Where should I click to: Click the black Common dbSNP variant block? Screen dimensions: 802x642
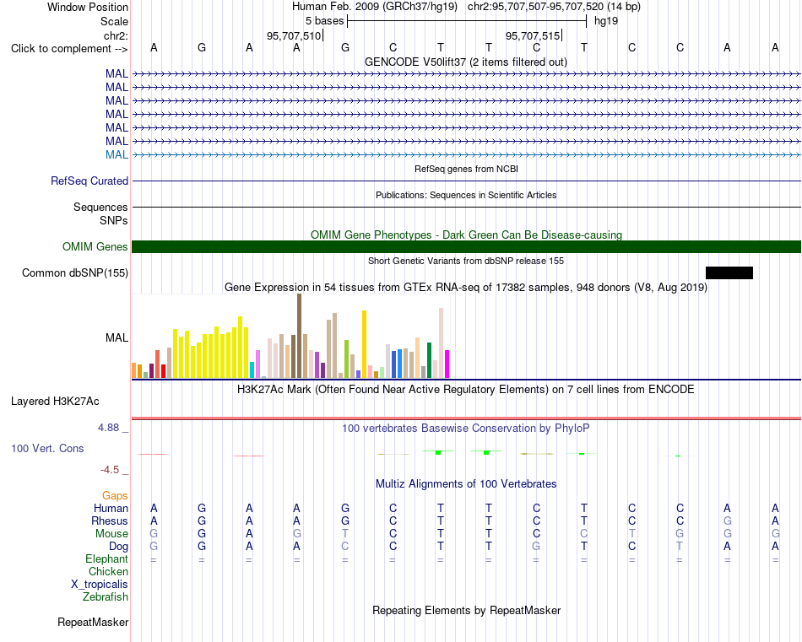coord(729,273)
